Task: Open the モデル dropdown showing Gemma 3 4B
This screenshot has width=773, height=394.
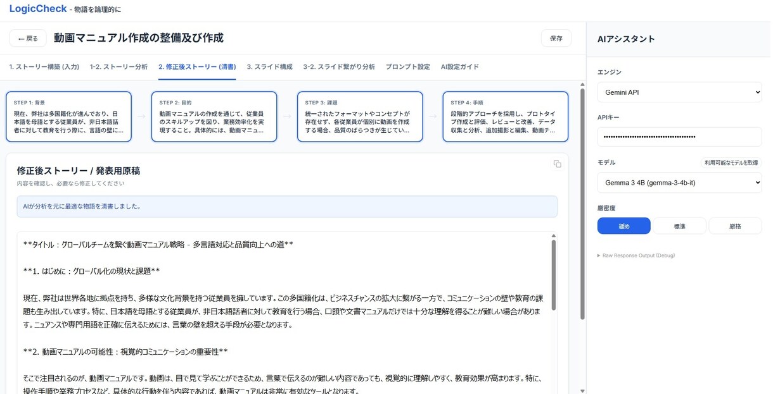Action: [679, 183]
